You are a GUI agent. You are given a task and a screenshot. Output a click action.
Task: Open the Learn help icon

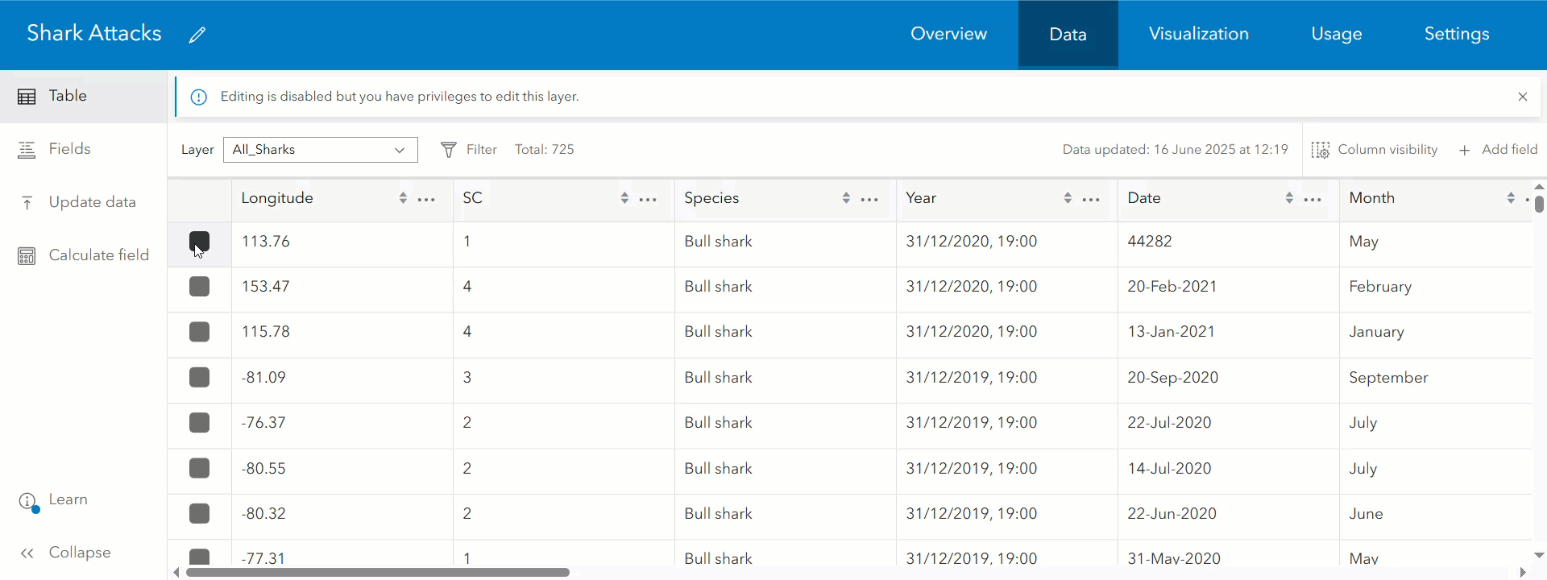[28, 502]
